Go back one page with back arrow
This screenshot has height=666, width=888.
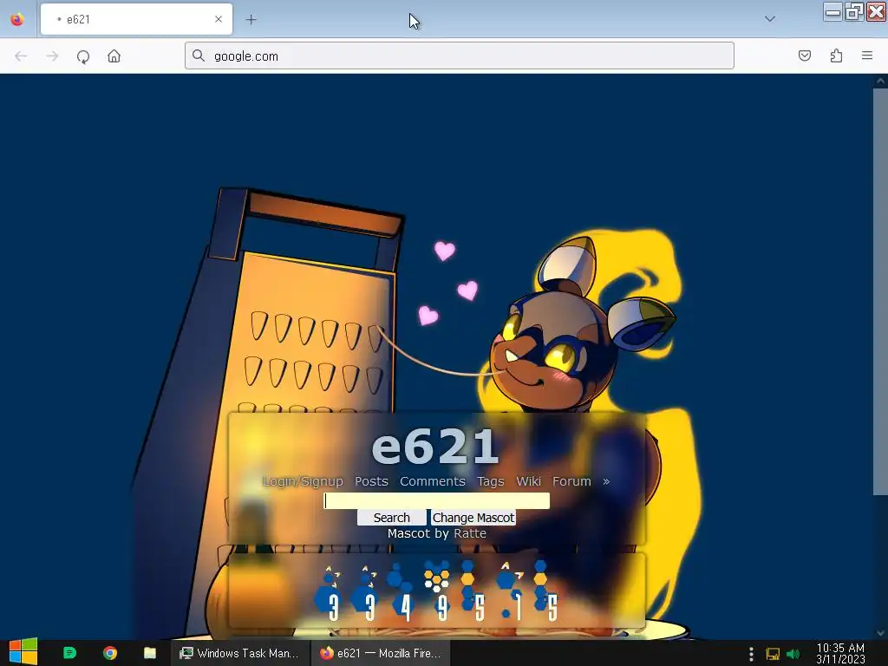coord(21,56)
